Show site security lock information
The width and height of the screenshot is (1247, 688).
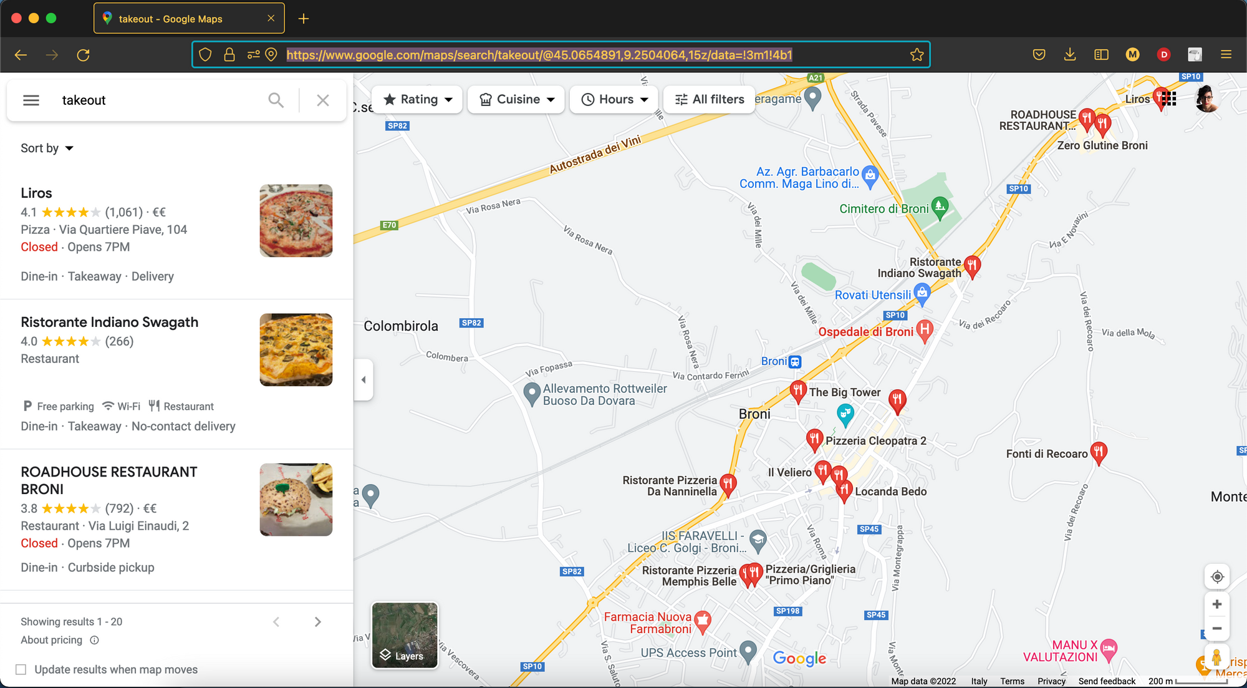(x=229, y=55)
